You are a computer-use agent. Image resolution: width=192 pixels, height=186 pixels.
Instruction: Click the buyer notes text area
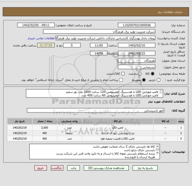(x=95, y=152)
